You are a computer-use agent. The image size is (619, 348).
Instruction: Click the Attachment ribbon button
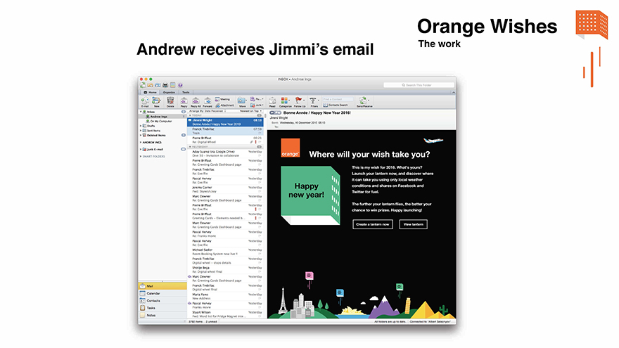point(224,105)
